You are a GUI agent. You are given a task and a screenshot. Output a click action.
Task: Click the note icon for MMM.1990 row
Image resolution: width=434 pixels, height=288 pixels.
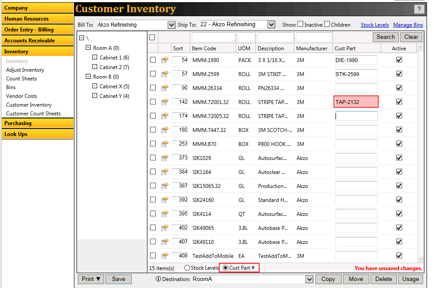pyautogui.click(x=165, y=60)
